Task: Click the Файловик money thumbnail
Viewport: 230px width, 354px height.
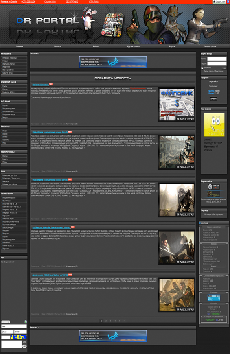Action: coord(177,105)
